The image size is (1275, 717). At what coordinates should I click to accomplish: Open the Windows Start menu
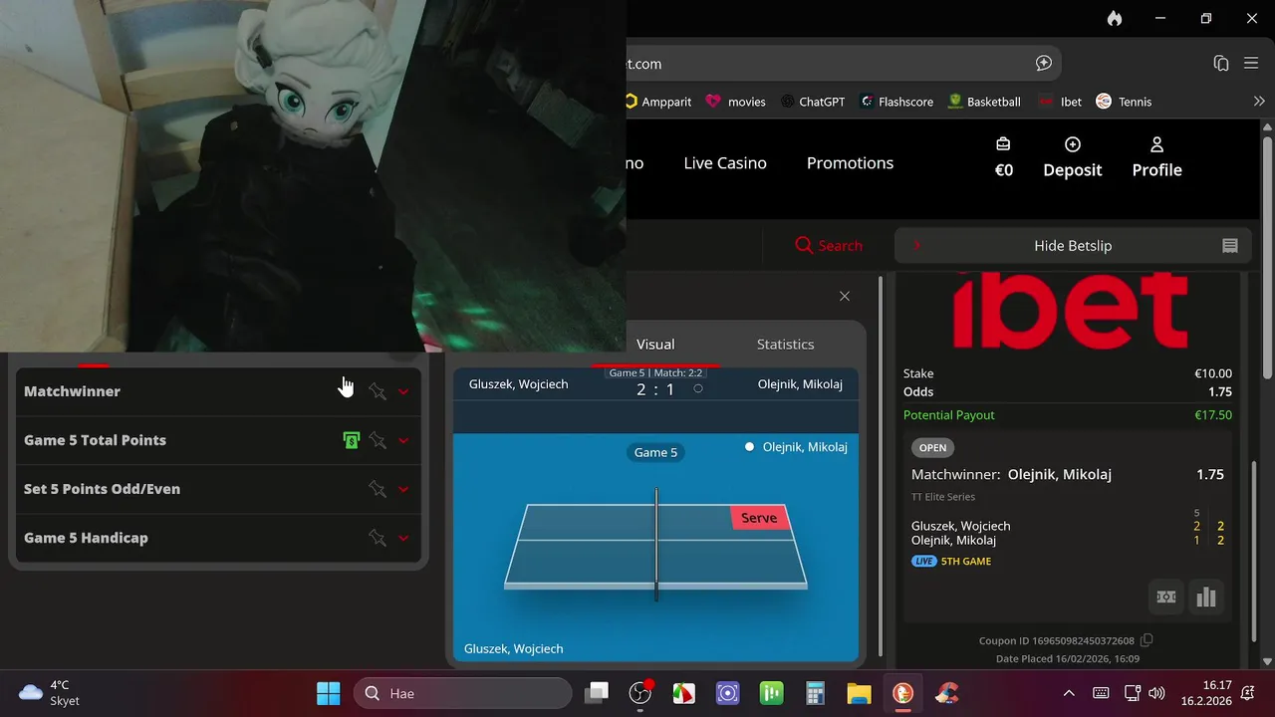pos(328,693)
